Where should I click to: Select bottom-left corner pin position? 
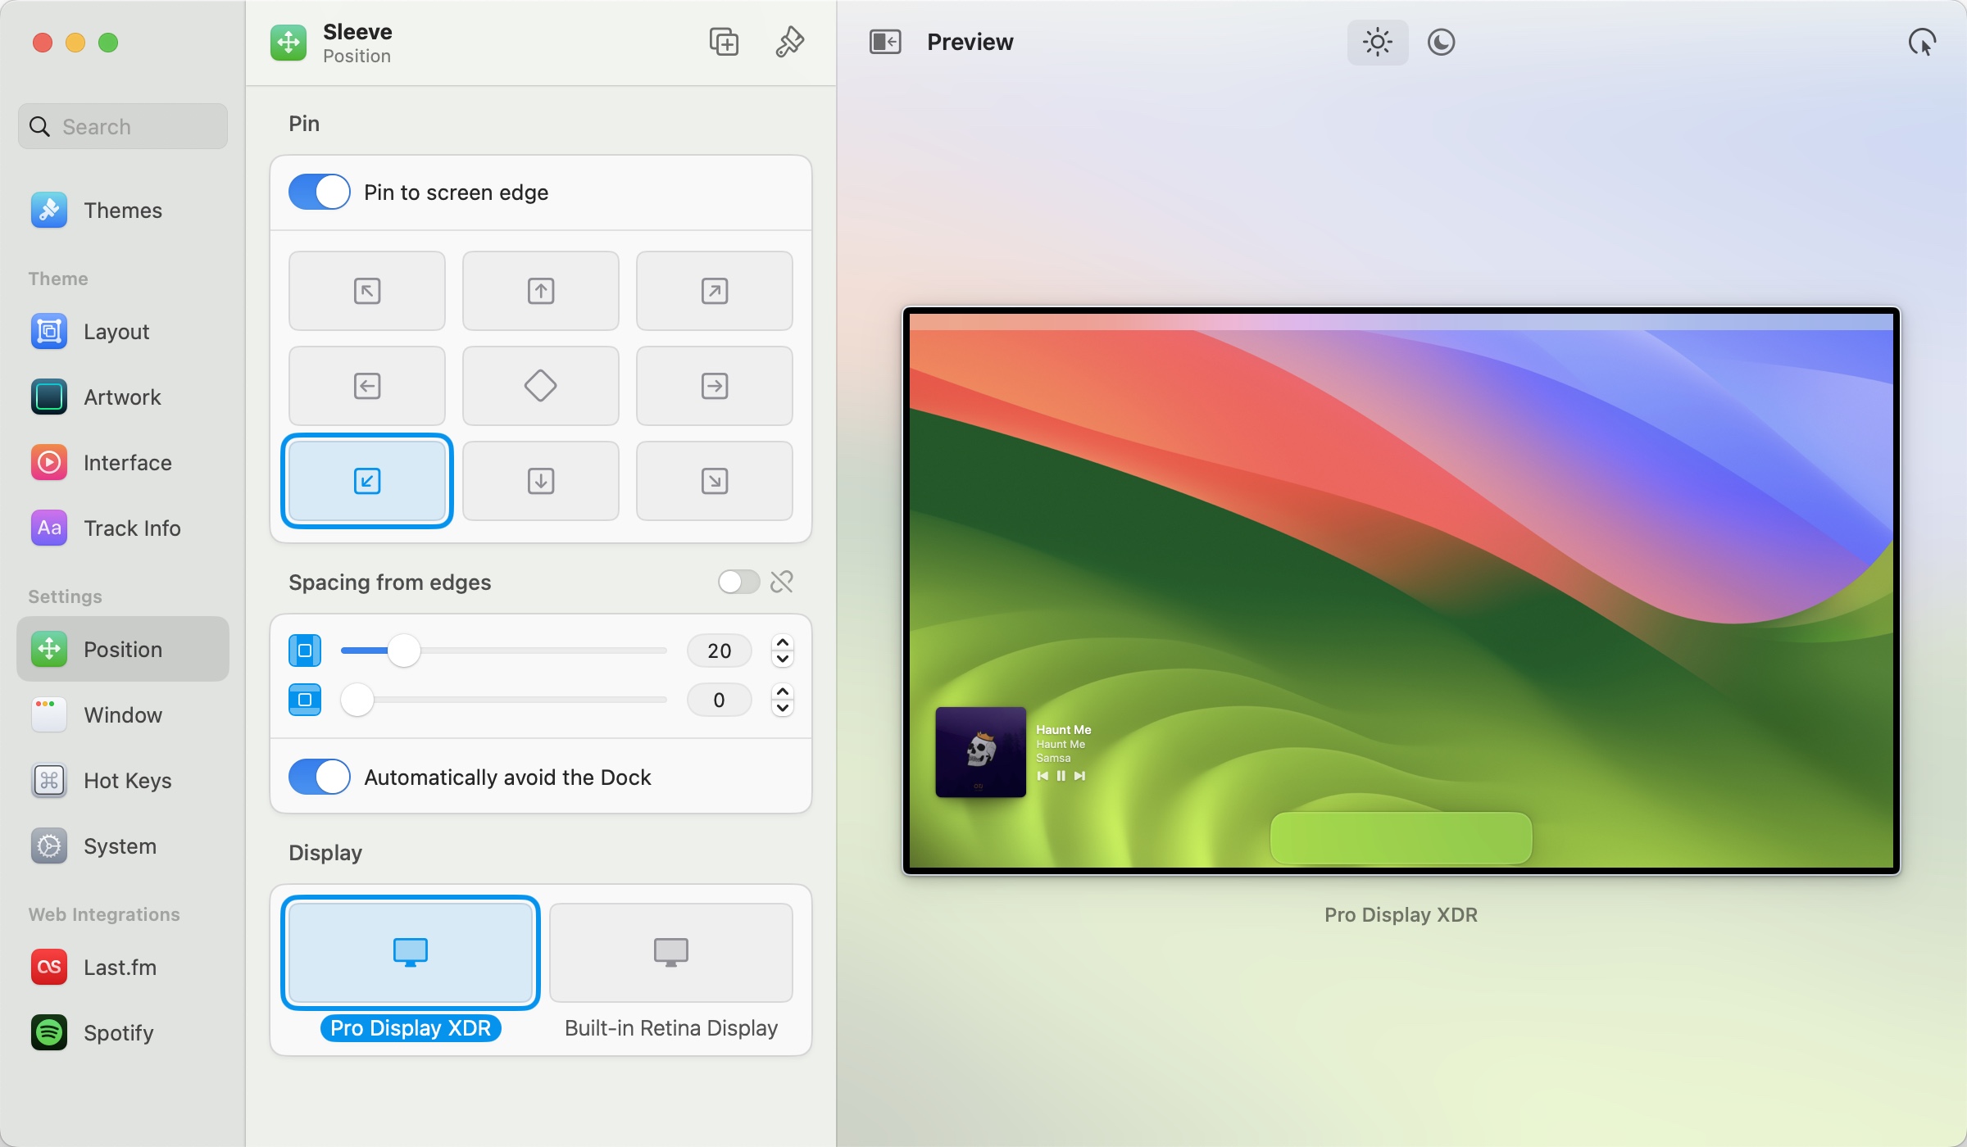367,481
